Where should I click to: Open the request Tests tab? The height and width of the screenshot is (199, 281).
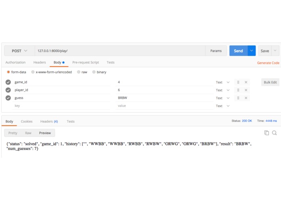(x=110, y=62)
